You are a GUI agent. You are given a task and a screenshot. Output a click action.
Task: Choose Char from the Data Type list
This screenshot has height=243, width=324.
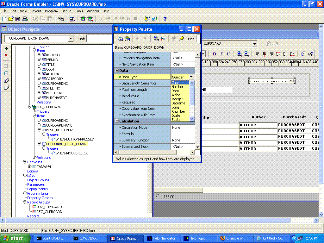click(x=180, y=83)
